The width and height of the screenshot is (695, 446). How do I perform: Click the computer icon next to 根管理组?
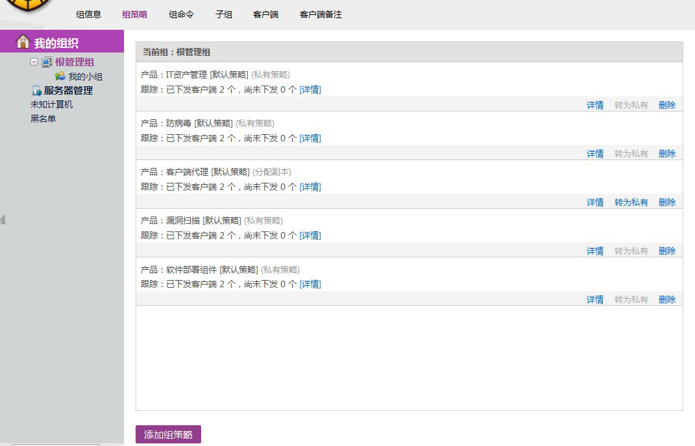[x=47, y=62]
